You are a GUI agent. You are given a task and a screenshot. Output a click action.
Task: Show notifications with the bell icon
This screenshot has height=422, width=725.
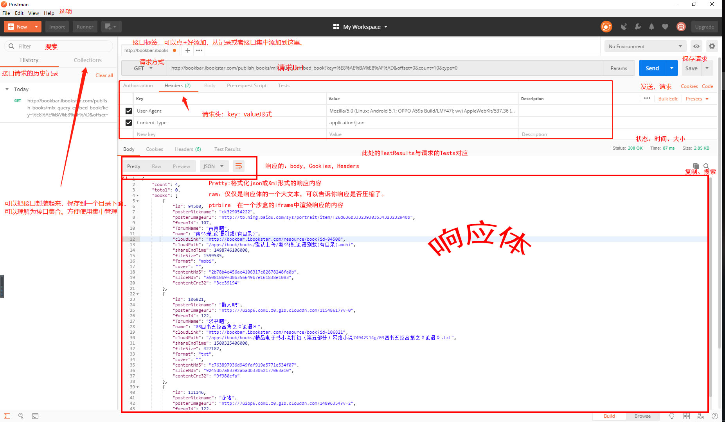651,27
